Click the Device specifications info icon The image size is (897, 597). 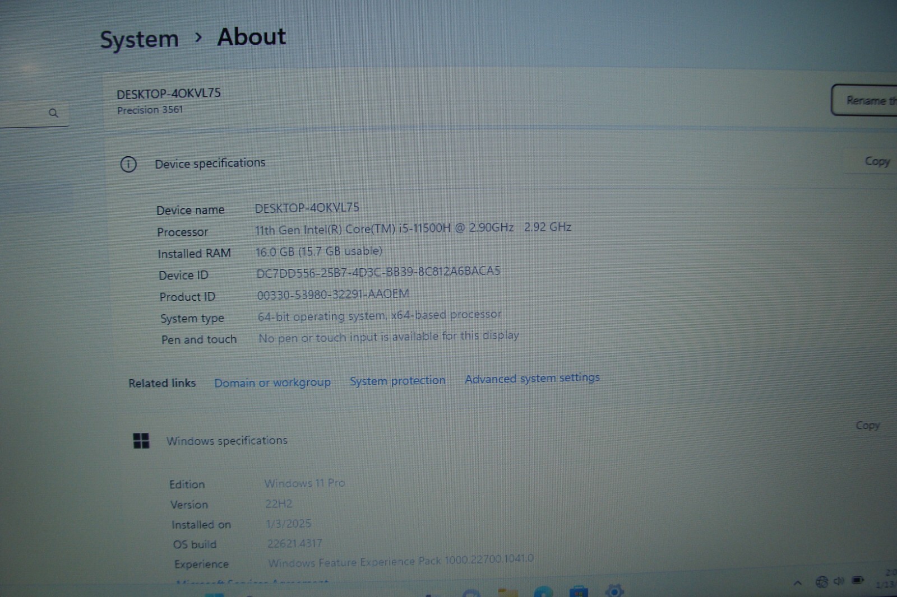click(x=128, y=164)
